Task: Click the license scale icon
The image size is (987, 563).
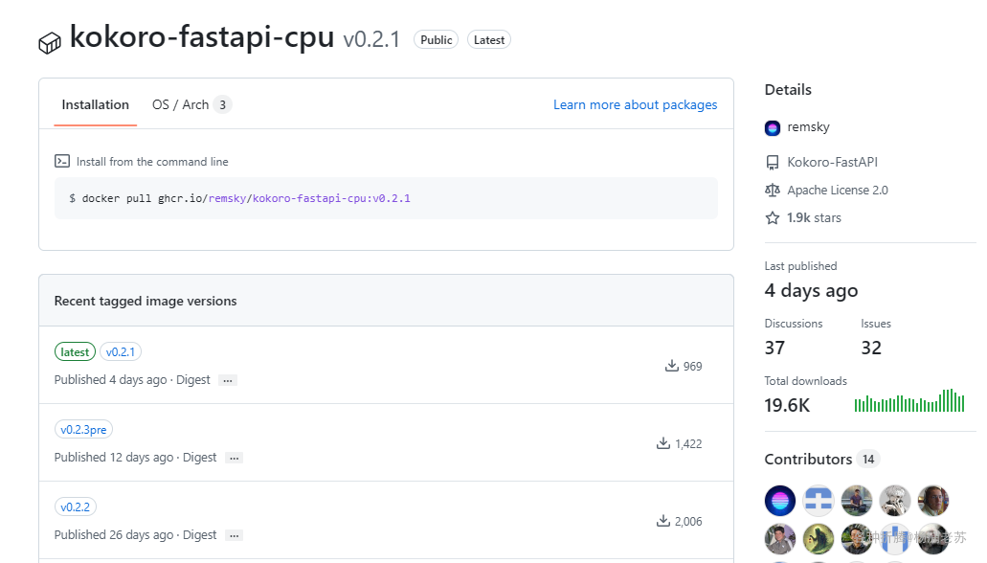Action: coord(773,191)
